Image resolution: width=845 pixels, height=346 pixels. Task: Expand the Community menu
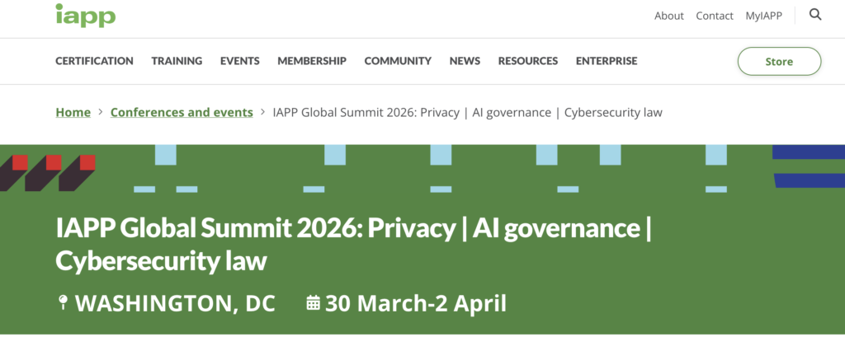click(x=398, y=61)
